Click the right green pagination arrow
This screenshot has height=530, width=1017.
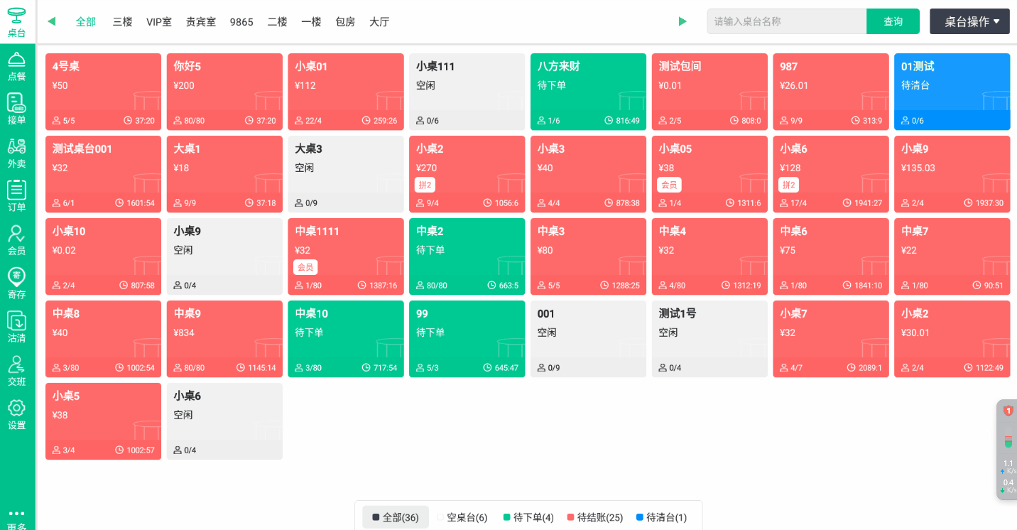682,21
